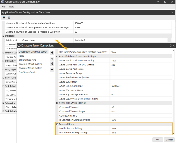Edit Maximum Number of Expanded Cube View Rows value
176x143 pixels.
point(123,23)
